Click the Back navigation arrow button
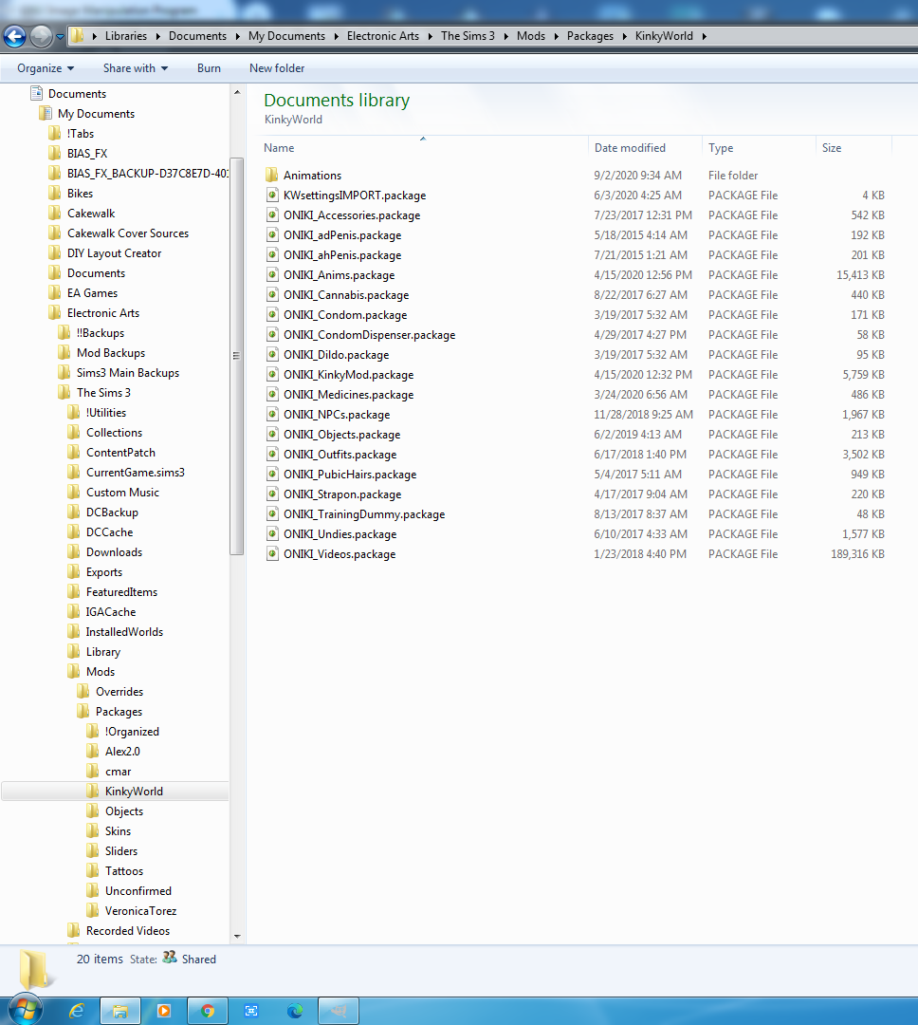Screen dimensions: 918x1025 click(15, 37)
